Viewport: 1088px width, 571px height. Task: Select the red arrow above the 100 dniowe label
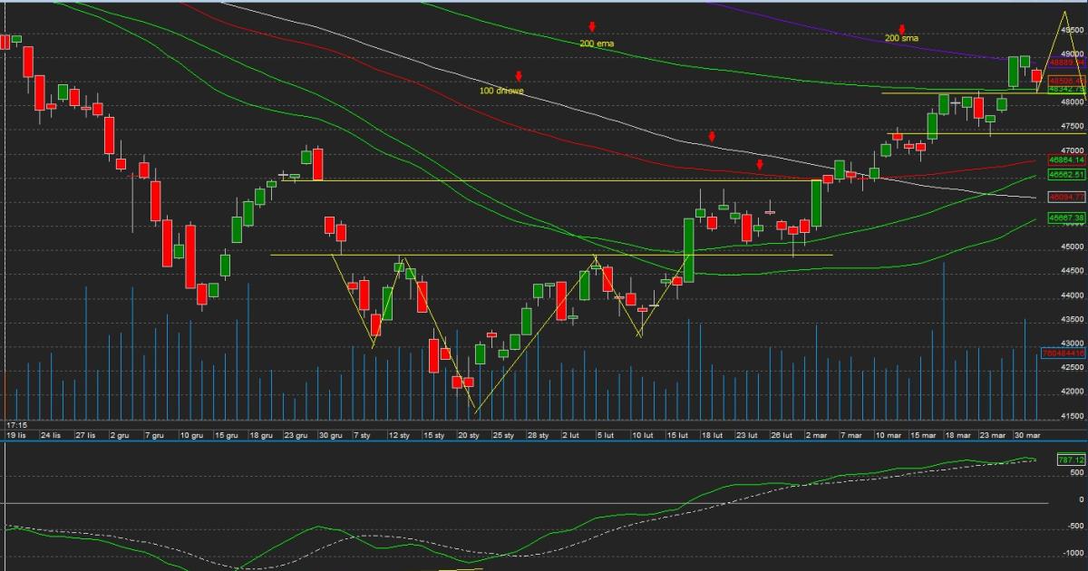pyautogui.click(x=519, y=76)
